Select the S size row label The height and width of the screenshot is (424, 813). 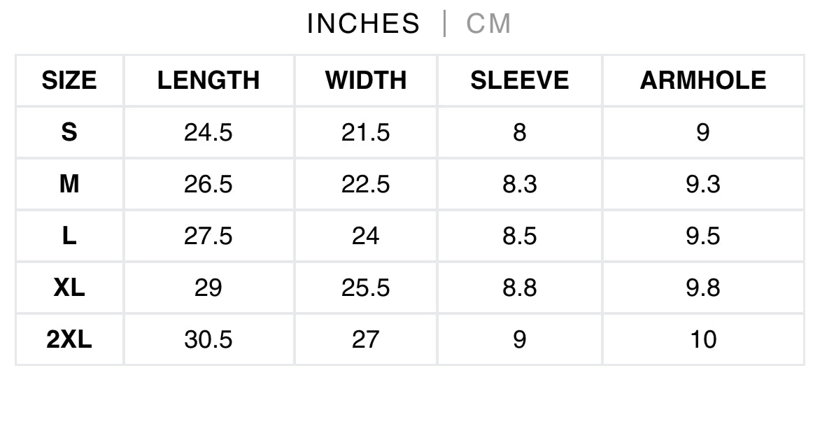69,132
